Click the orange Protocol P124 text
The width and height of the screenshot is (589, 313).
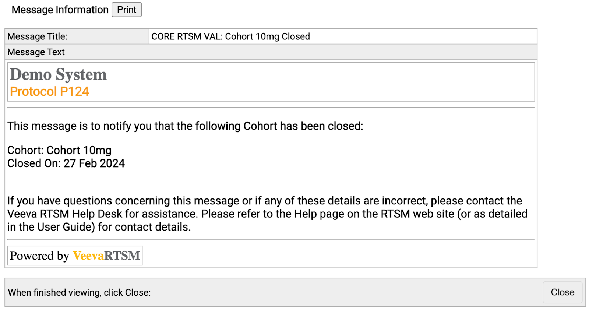pos(49,91)
